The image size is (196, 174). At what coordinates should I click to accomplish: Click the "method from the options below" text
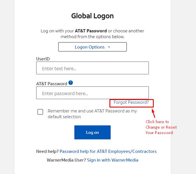92,37
